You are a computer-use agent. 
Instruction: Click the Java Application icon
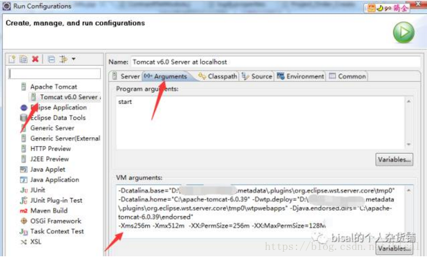(24, 180)
